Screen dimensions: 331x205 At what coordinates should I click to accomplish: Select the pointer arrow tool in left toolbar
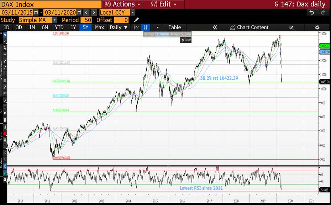5,35
